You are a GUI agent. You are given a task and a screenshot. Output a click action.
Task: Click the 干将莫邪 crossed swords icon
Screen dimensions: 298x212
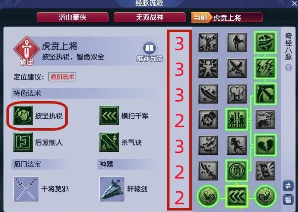click(26, 189)
